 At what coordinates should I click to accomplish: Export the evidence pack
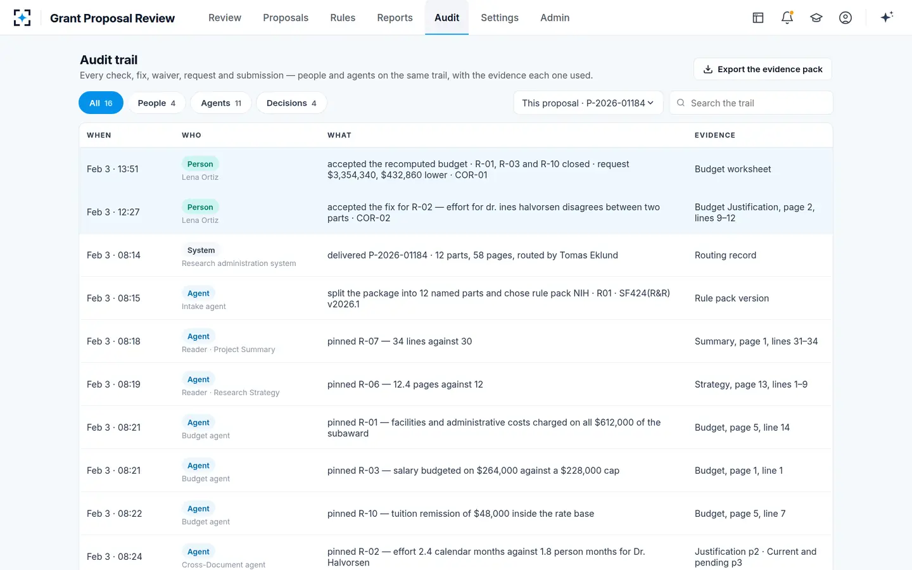(x=763, y=69)
